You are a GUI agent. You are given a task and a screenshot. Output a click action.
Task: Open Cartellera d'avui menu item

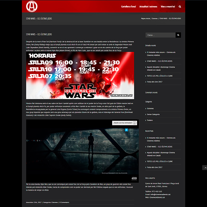click(x=128, y=7)
